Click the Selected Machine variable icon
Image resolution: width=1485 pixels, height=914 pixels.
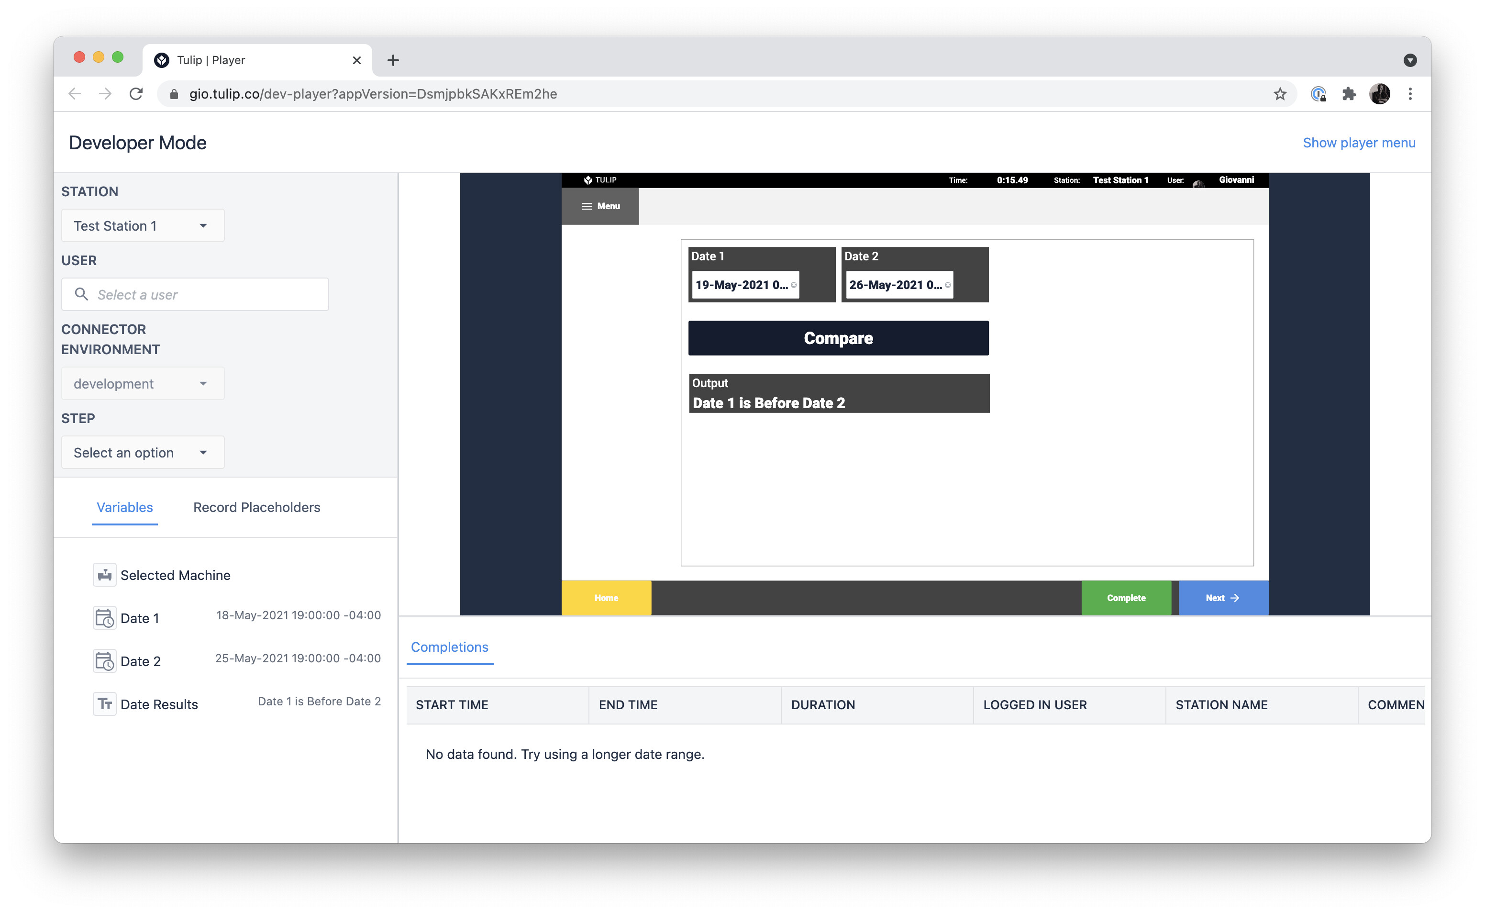tap(104, 575)
